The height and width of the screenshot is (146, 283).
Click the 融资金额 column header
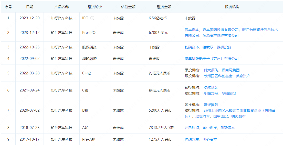click(164, 7)
